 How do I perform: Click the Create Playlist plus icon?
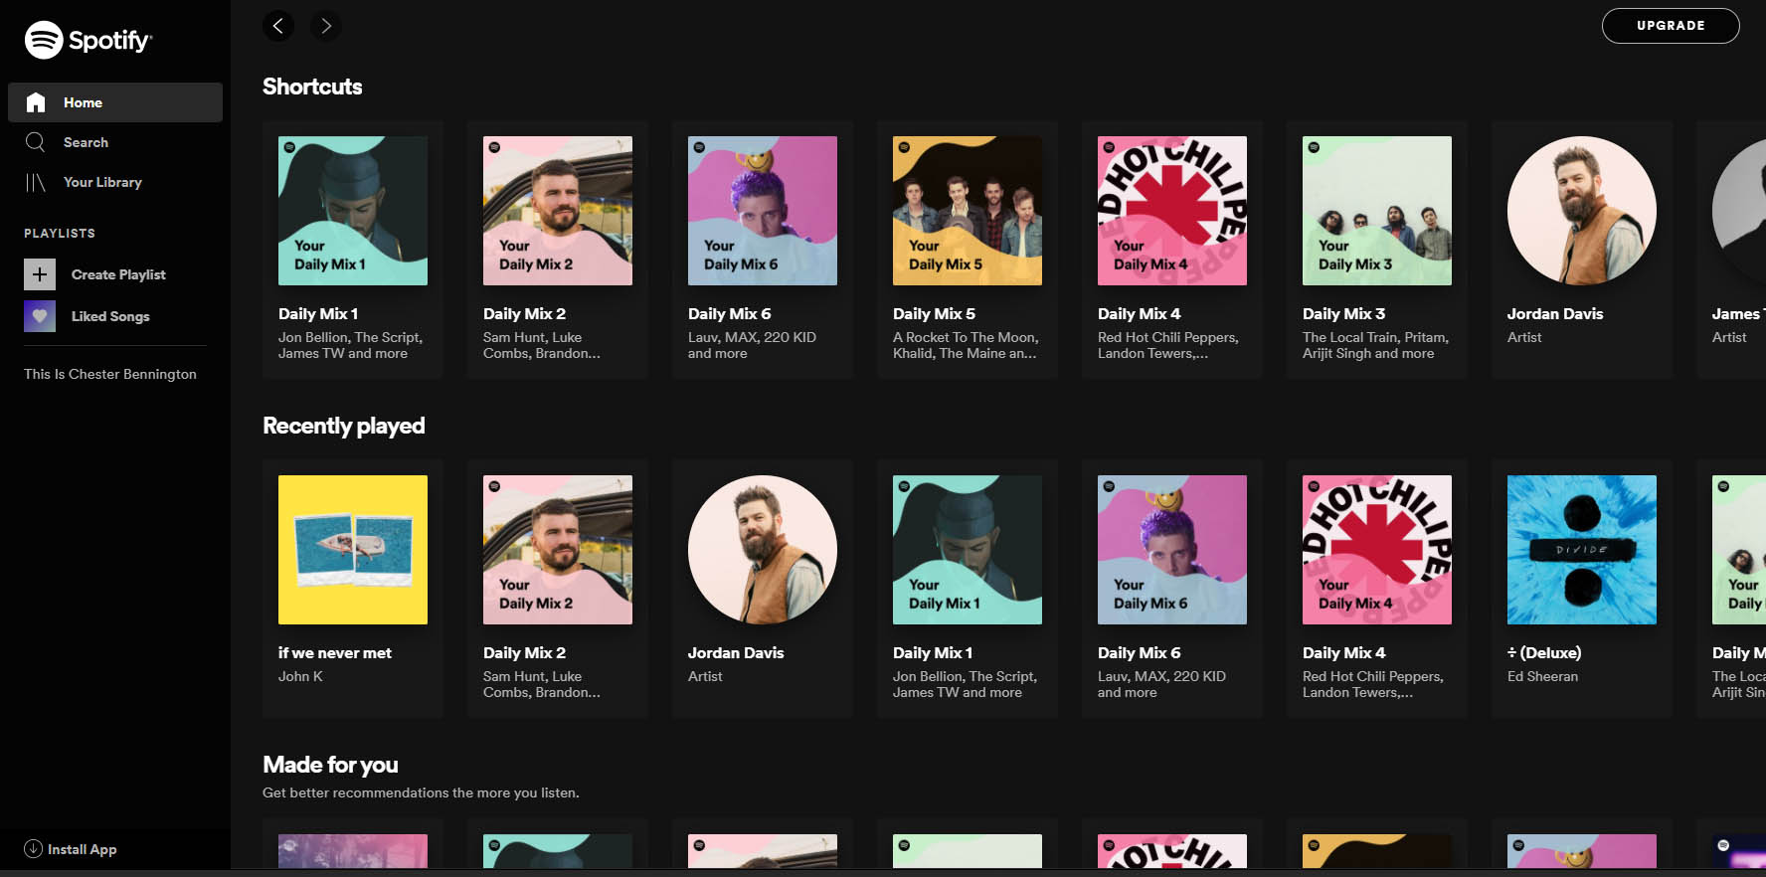pyautogui.click(x=40, y=274)
